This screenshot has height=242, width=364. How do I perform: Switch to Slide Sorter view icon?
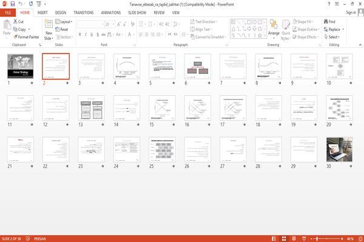284,239
